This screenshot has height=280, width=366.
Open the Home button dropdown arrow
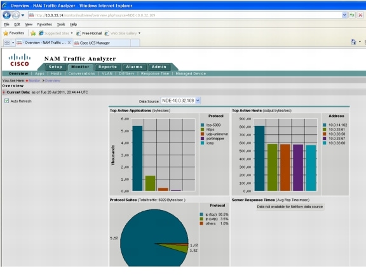coord(360,42)
